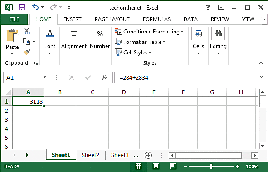Click the Select All corner triangle
The image size is (268, 172).
[8, 92]
